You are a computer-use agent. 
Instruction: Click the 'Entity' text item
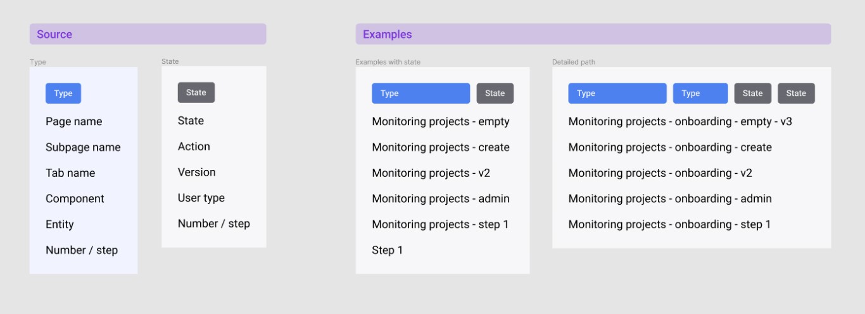coord(60,224)
